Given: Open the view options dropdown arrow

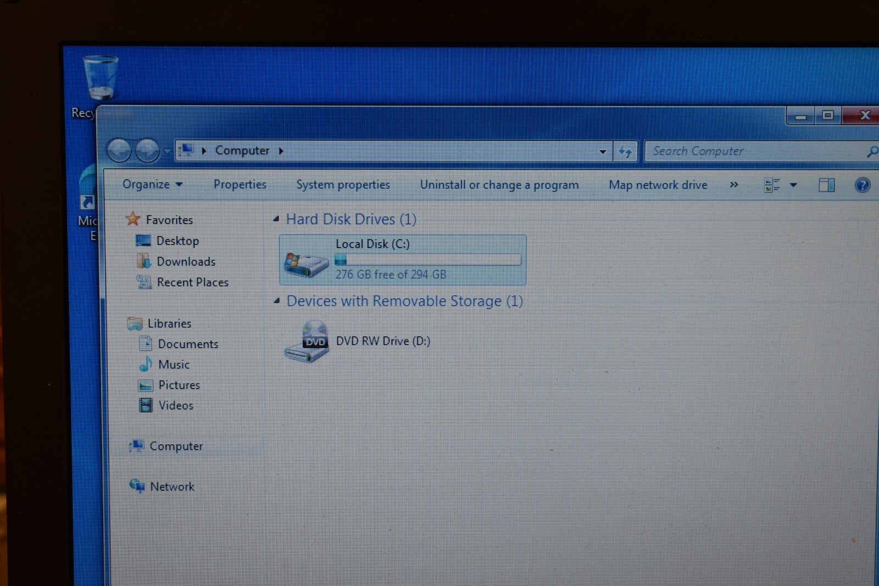Looking at the screenshot, I should 793,185.
